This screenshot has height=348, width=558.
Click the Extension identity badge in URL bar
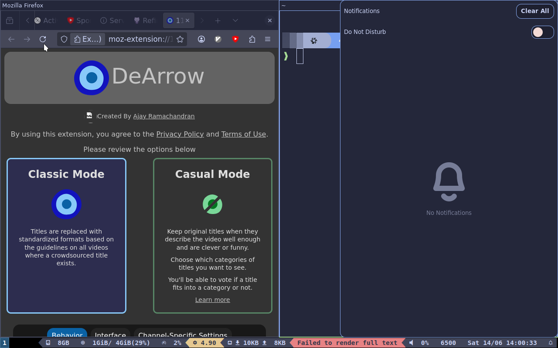pos(88,39)
